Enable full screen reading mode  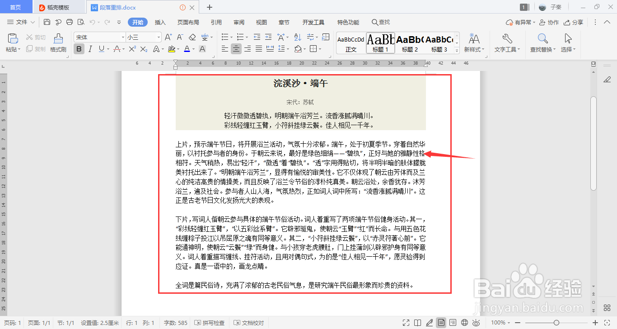(x=406, y=322)
